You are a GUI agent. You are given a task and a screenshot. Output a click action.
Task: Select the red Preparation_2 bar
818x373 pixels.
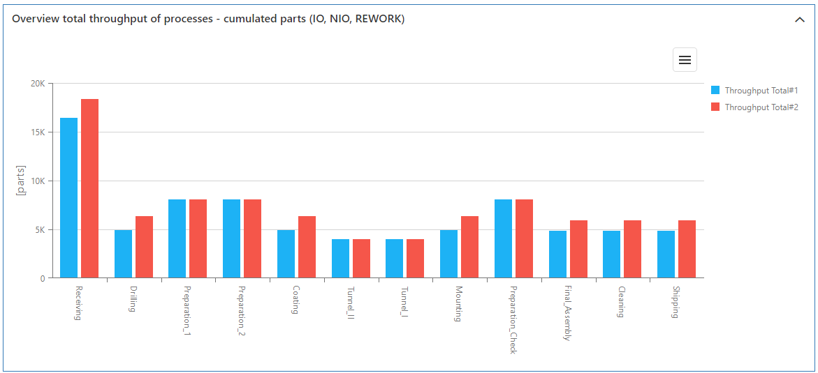252,239
